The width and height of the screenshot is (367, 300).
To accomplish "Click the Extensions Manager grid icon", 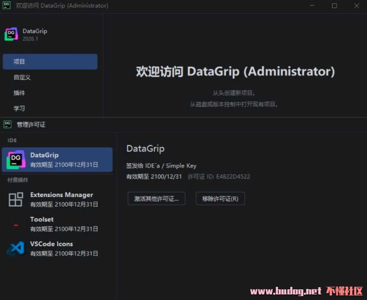I will pyautogui.click(x=16, y=199).
